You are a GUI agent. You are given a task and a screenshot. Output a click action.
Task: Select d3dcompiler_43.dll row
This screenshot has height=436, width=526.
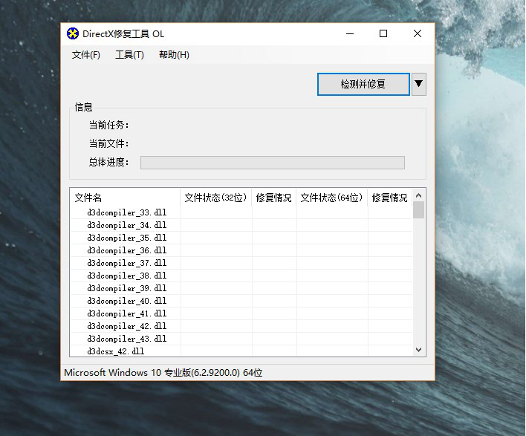pos(126,339)
